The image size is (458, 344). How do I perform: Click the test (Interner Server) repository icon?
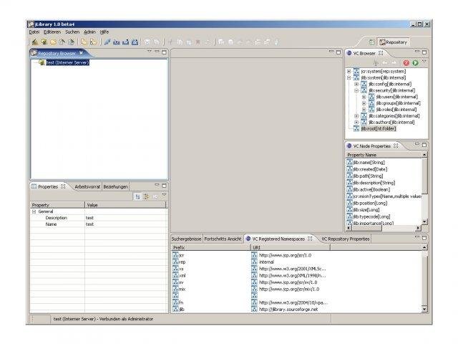click(42, 62)
